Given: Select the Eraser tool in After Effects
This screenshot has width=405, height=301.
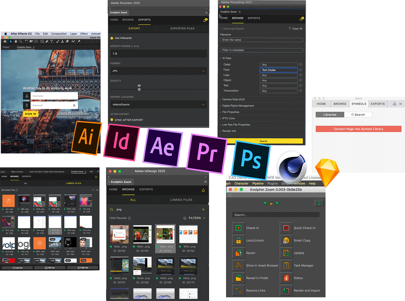Looking at the screenshot, I should coord(67,41).
